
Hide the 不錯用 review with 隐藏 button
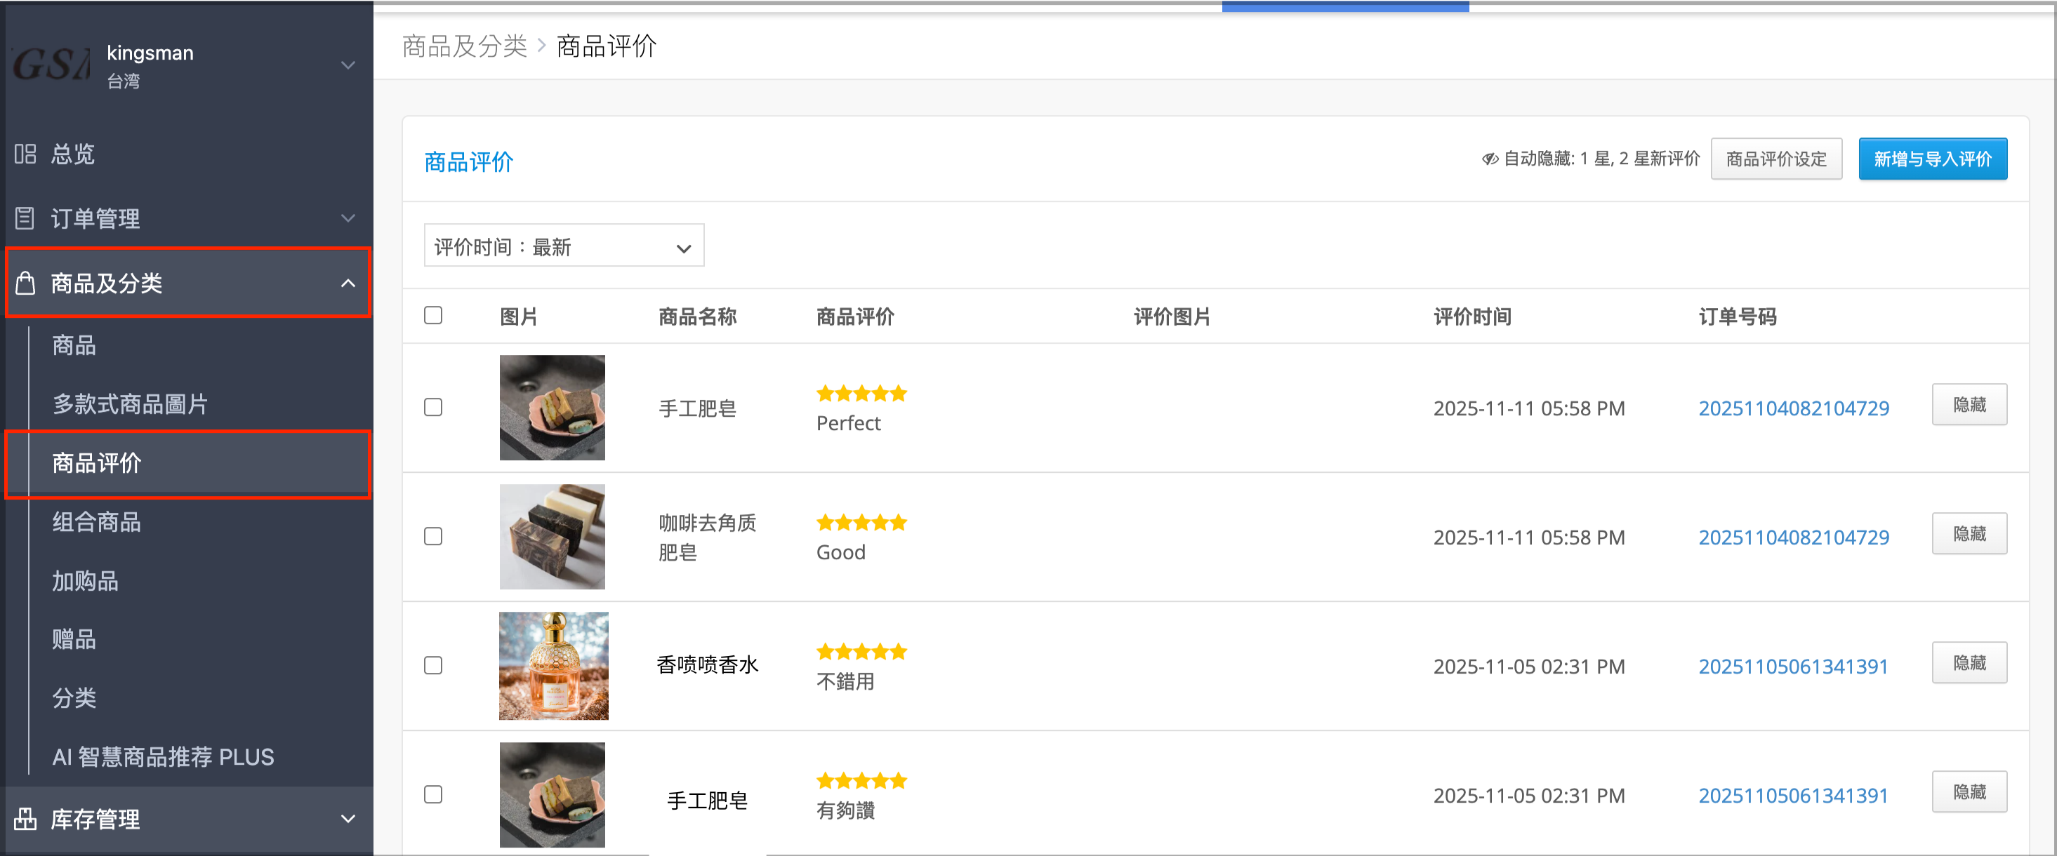pos(1969,663)
